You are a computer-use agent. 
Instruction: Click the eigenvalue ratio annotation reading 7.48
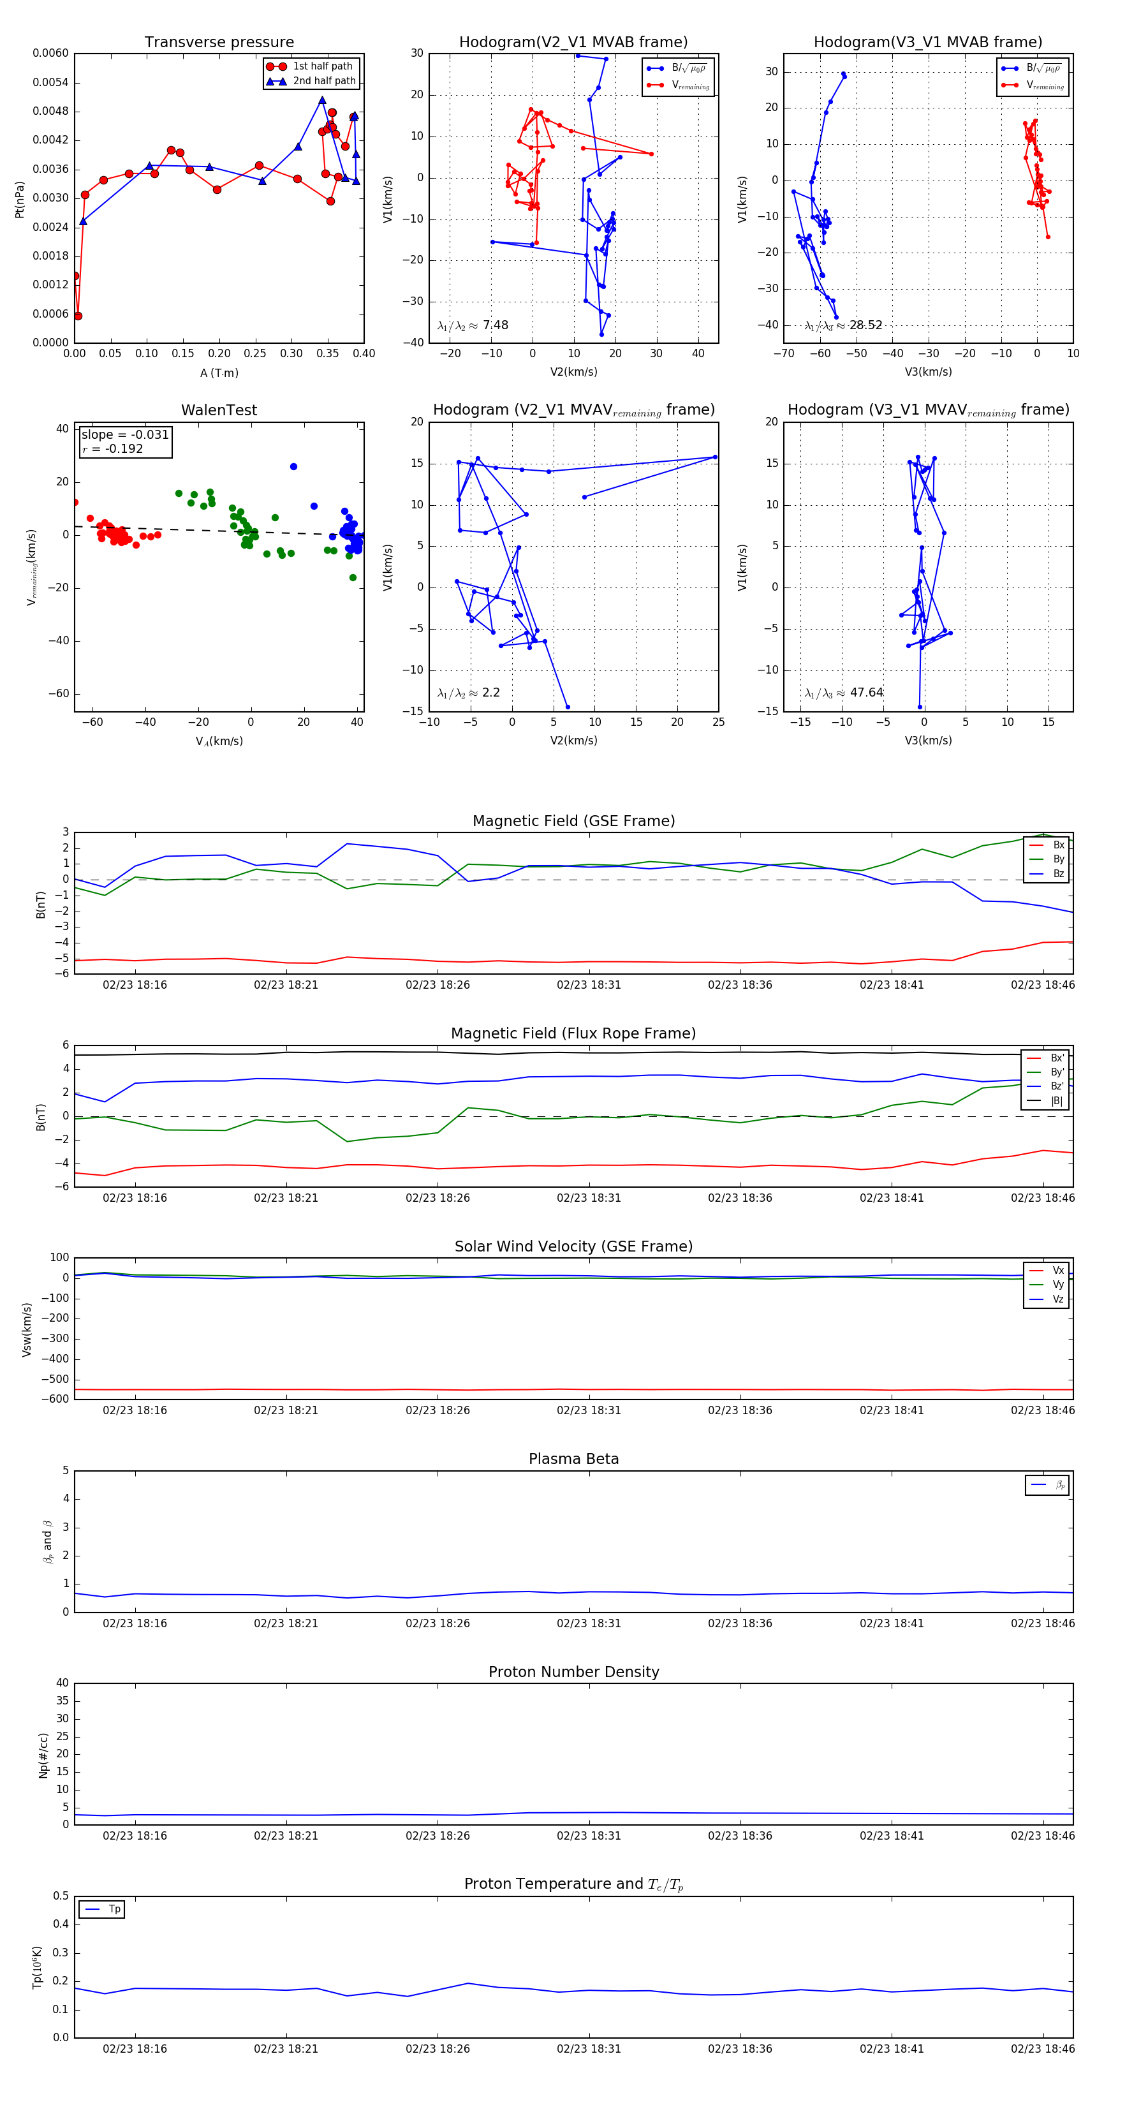coord(472,325)
